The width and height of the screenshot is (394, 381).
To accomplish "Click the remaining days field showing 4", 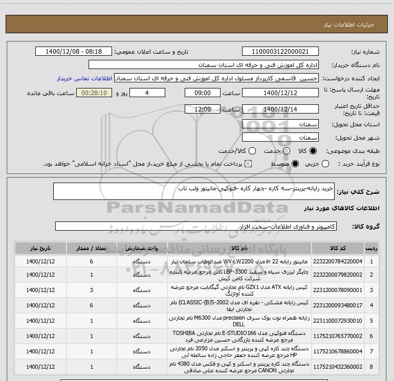I will [147, 93].
